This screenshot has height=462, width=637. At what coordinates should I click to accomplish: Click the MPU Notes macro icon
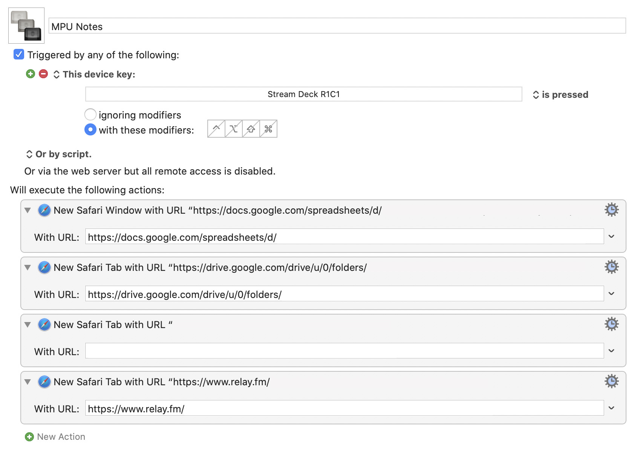pyautogui.click(x=26, y=26)
